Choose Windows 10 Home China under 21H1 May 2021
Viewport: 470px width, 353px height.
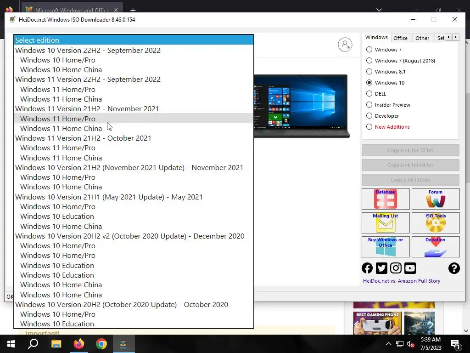click(x=134, y=226)
